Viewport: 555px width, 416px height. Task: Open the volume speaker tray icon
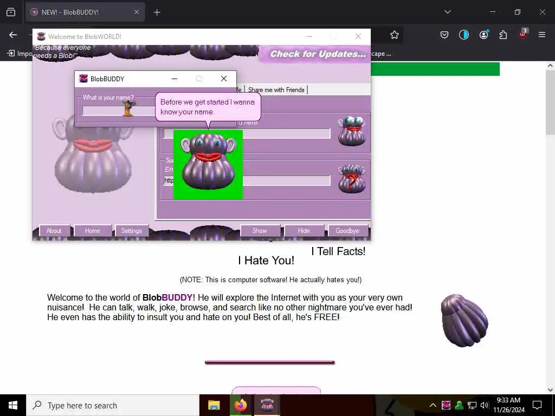484,405
